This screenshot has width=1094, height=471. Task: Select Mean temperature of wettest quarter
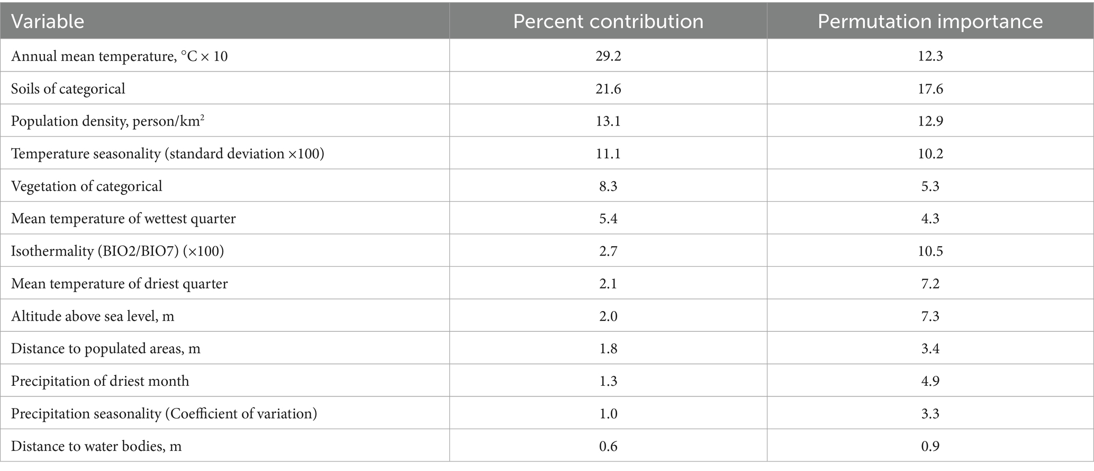pyautogui.click(x=123, y=219)
